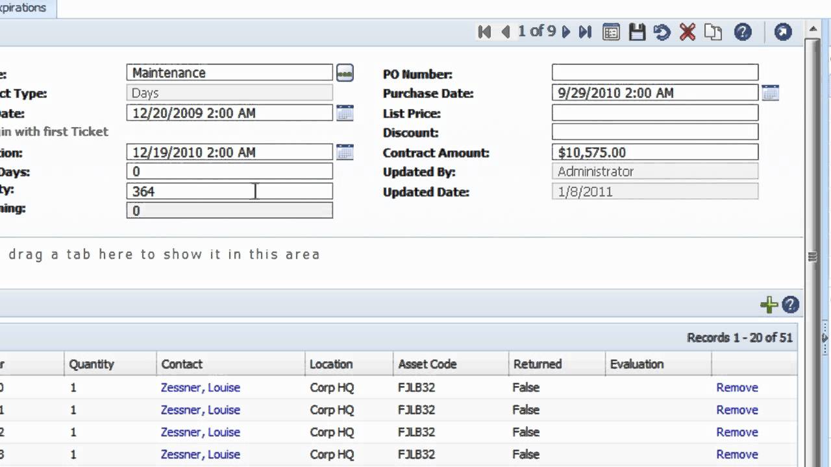Viewport: 831px width, 467px height.
Task: Open the Purchase Date calendar picker
Action: tap(770, 93)
